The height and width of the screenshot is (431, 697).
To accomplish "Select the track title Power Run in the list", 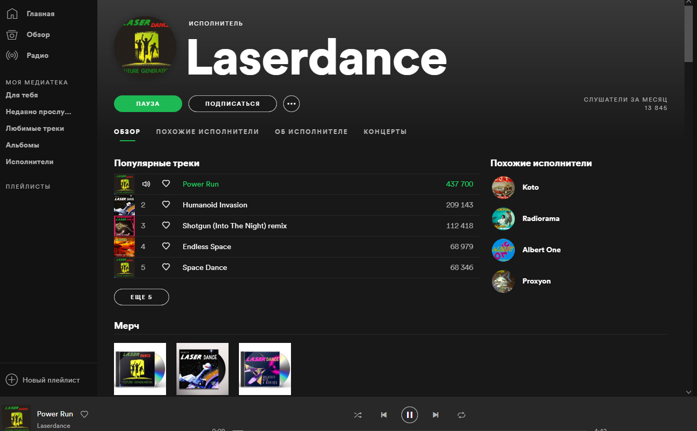I will pyautogui.click(x=200, y=184).
